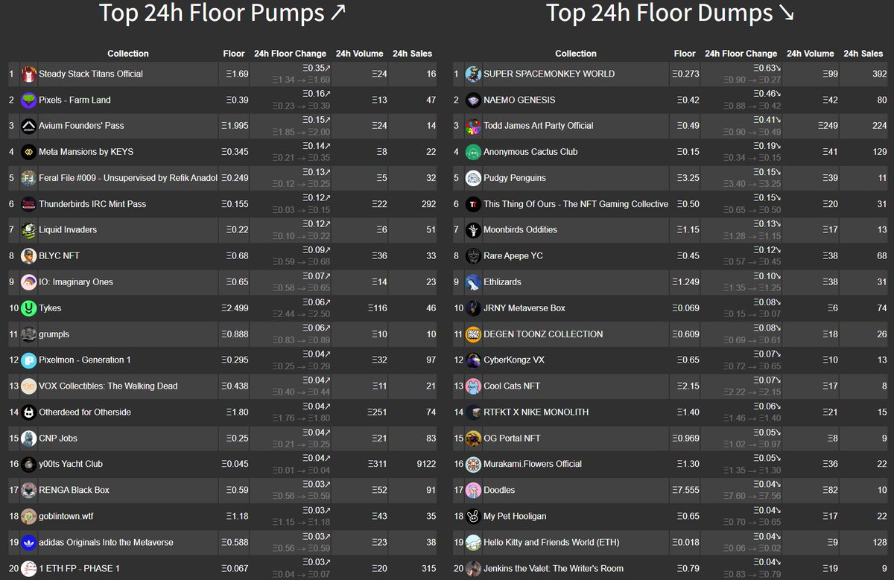Click y00ts Yacht Club sales value 9122
Image resolution: width=894 pixels, height=580 pixels.
click(425, 464)
